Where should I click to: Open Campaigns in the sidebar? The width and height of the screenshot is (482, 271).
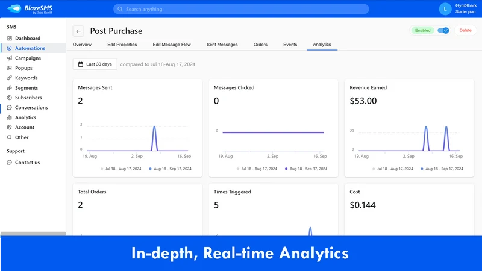(28, 58)
